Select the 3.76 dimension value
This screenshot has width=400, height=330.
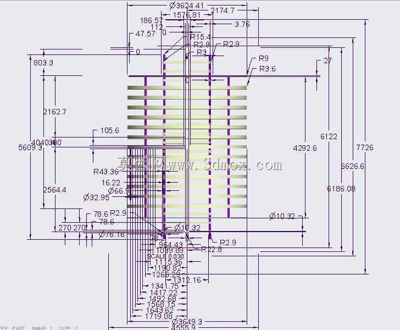coord(242,24)
